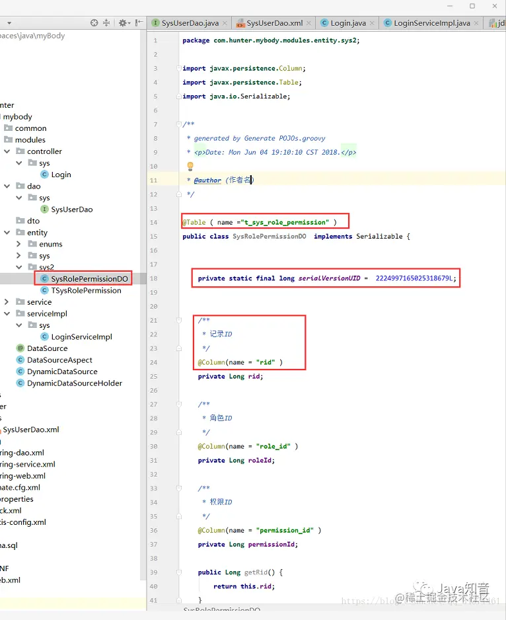Screen dimensions: 506x620
Task: Fold the comment block at line 21
Action: pyautogui.click(x=179, y=321)
